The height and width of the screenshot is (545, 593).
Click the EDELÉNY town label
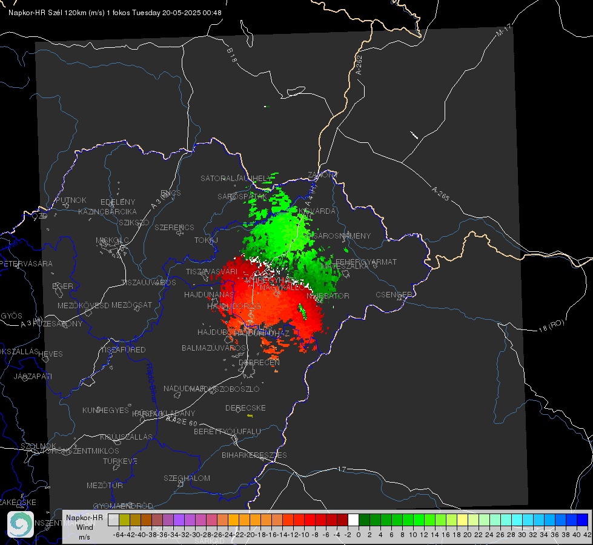118,202
